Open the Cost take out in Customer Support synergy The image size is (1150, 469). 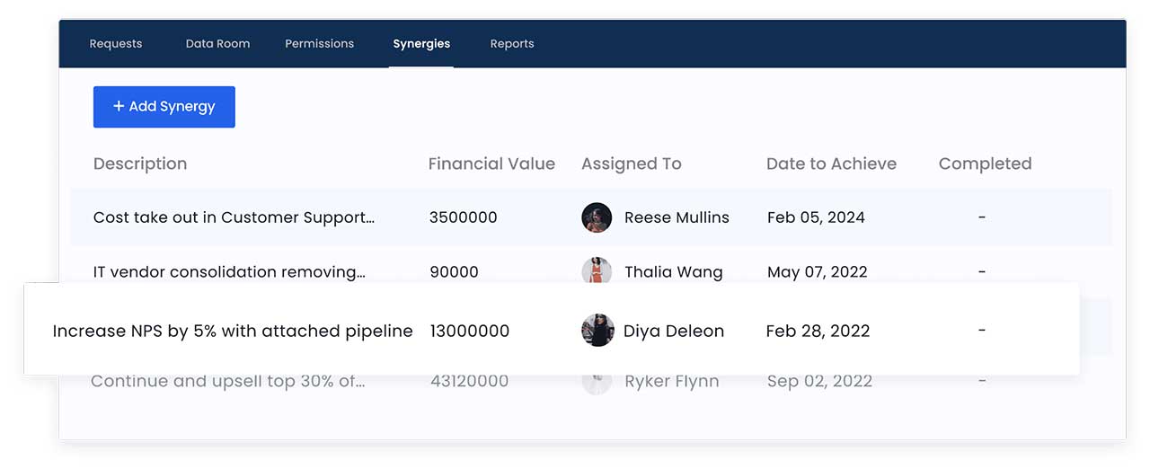click(x=234, y=217)
